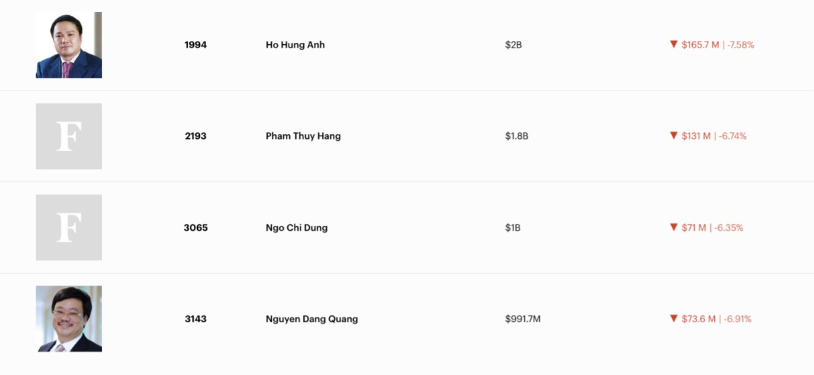Click the red down arrow beside $71 M
814x375 pixels.
coord(673,227)
